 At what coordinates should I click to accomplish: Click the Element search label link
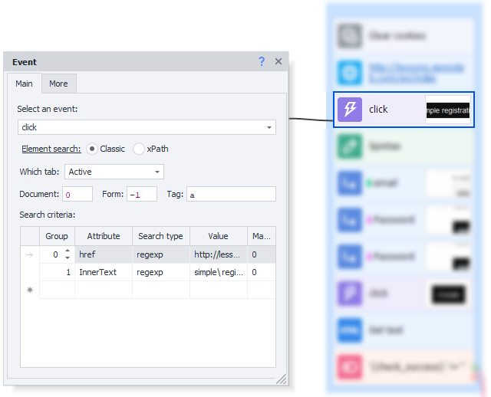pos(51,149)
